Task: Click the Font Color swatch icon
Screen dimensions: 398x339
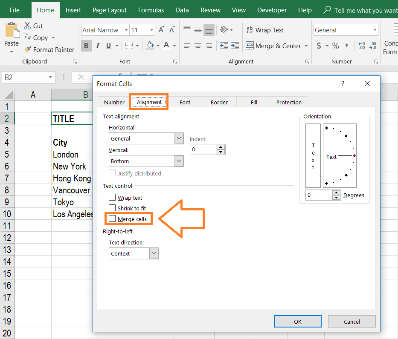Action: [166, 46]
